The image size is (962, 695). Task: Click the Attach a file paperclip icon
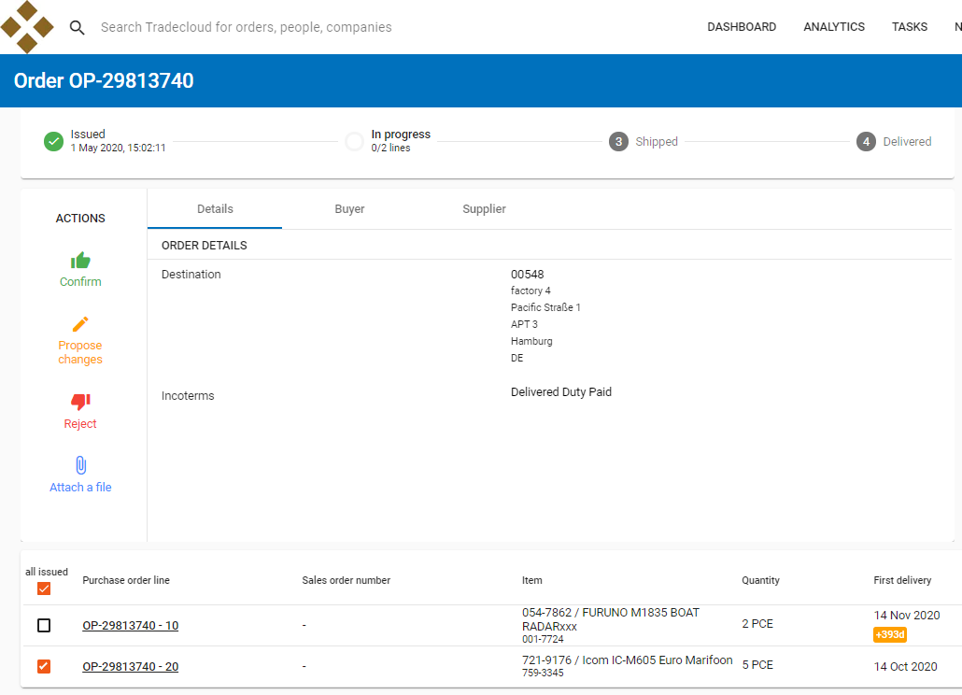point(80,465)
